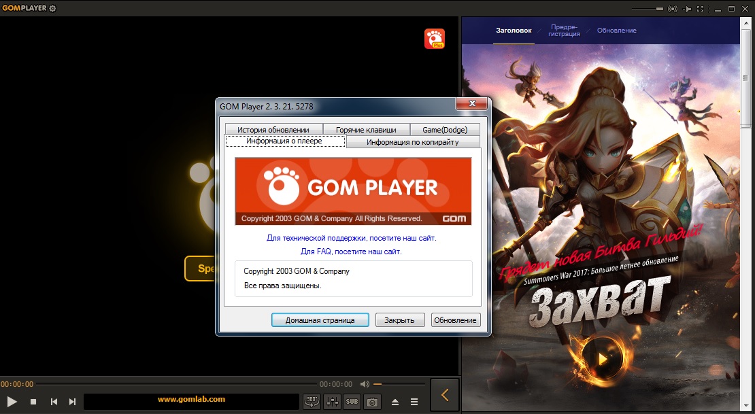Enable 360-degree video mode
The image size is (755, 414).
tap(312, 402)
